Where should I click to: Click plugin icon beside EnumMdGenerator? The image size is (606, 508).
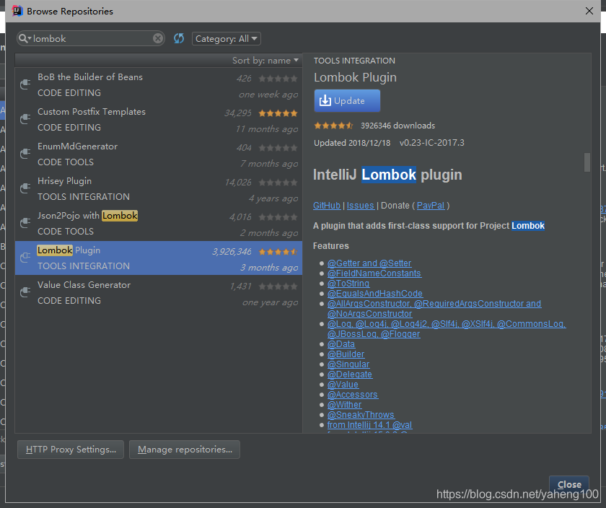25,154
